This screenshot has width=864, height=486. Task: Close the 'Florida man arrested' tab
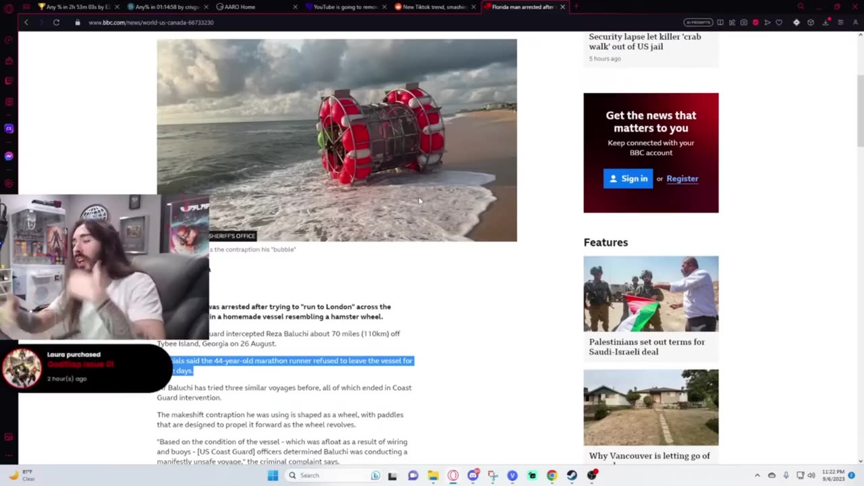(562, 7)
